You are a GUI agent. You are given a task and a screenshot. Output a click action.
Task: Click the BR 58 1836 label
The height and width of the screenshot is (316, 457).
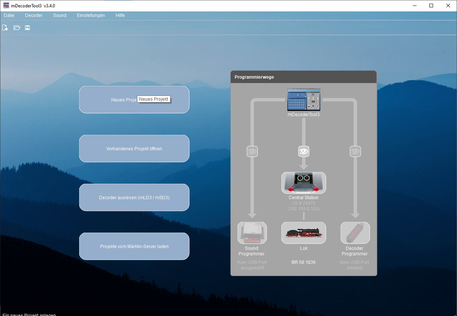[x=303, y=262]
